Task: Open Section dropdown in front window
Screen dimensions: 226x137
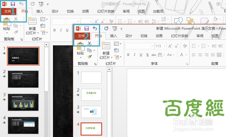Action: click(118, 57)
